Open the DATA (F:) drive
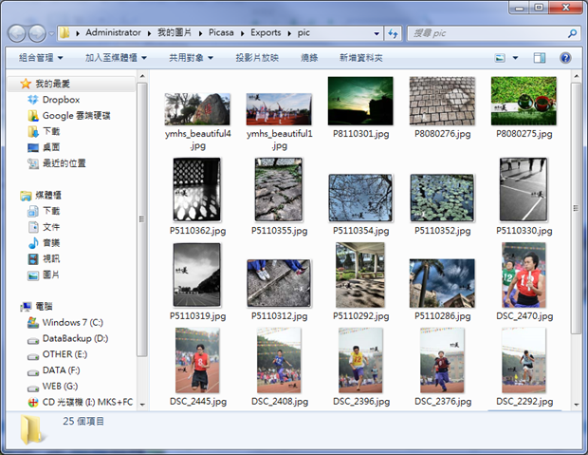Image resolution: width=588 pixels, height=455 pixels. tap(54, 370)
